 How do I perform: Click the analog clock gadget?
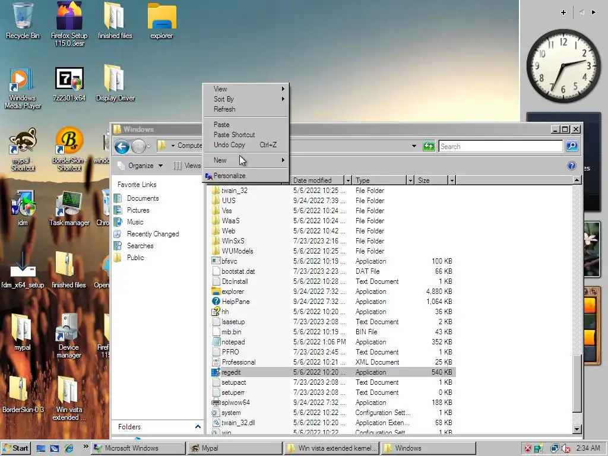coord(563,66)
